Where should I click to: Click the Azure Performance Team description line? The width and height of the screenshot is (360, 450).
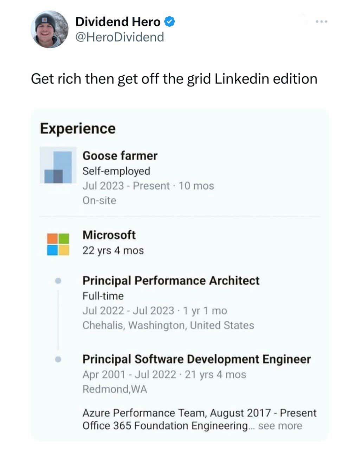click(199, 413)
